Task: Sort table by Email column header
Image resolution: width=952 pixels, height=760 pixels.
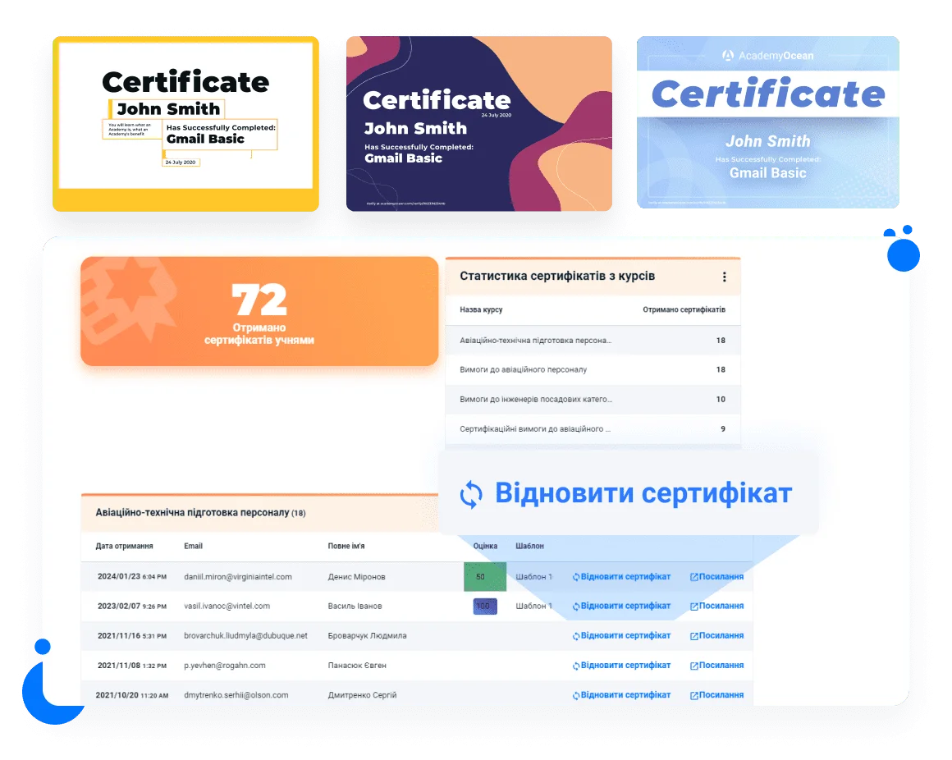Action: point(193,546)
